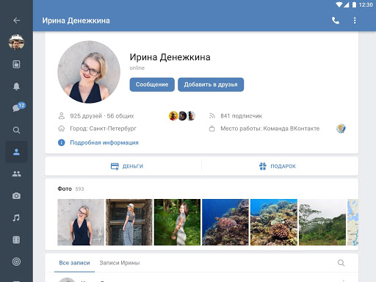The image size is (376, 282).
Task: Expand Подробная информация details
Action: 104,142
